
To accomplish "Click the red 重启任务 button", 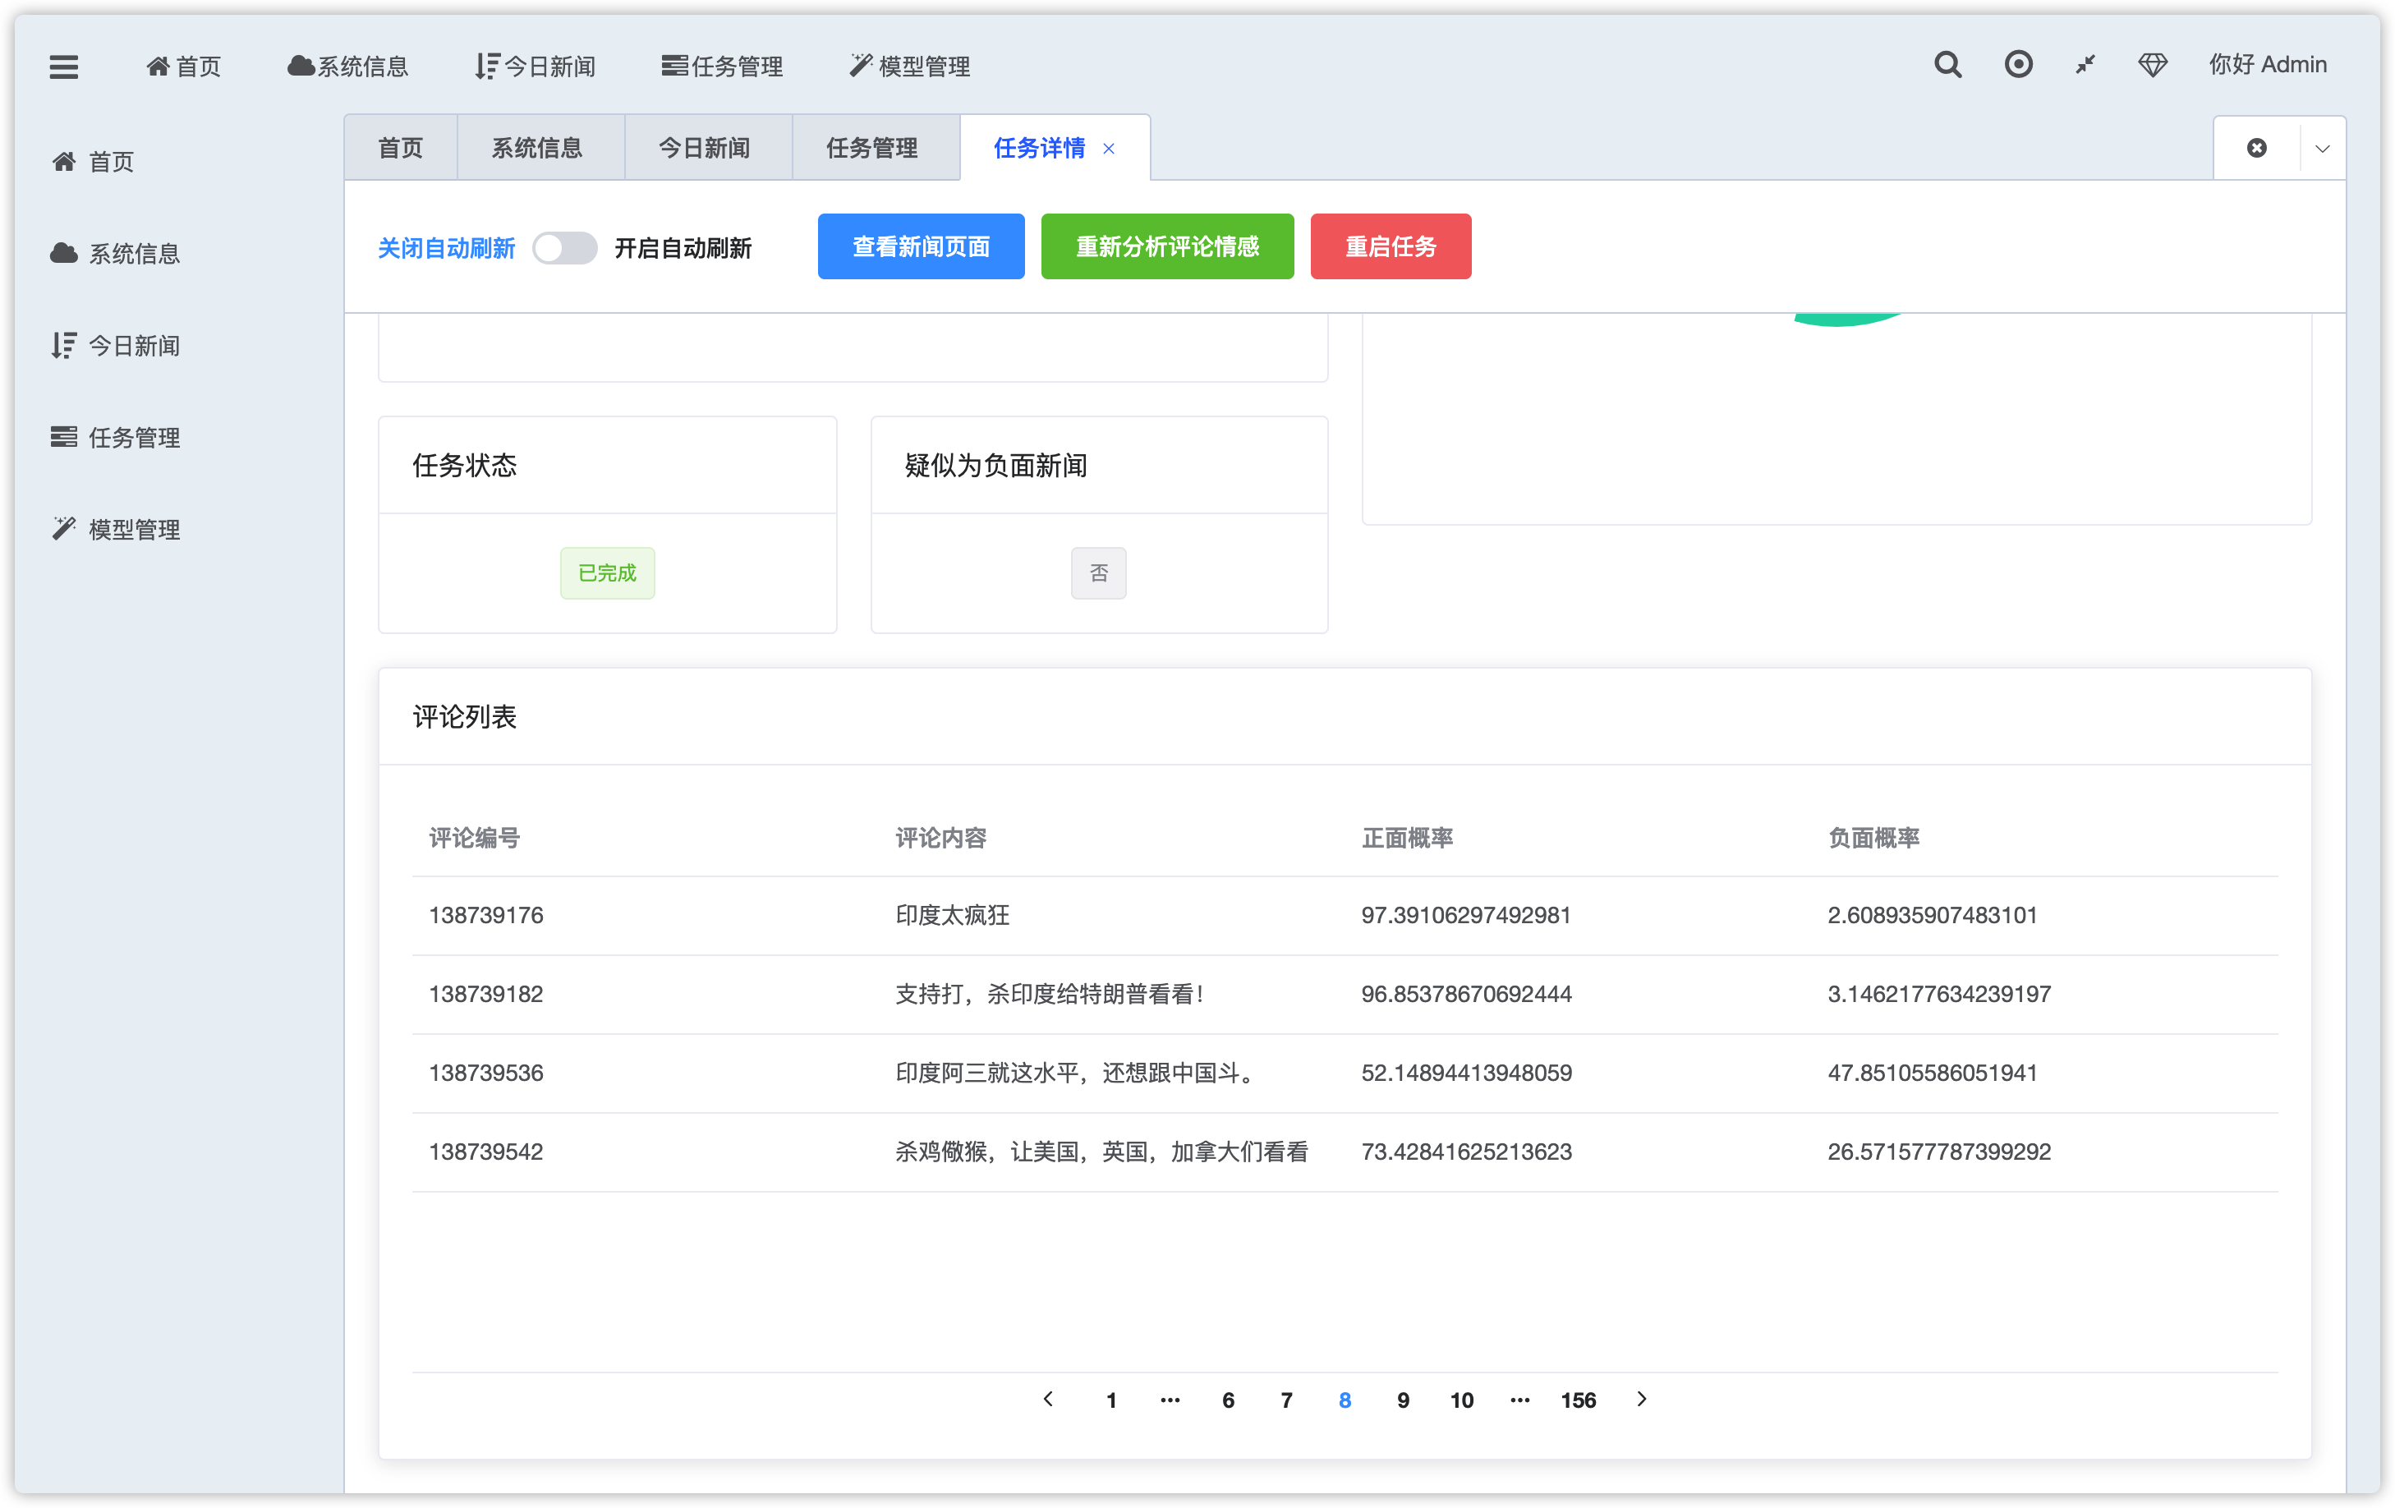I will click(1390, 246).
